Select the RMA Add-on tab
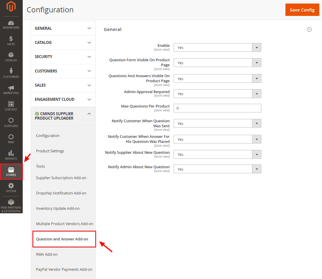322x279 pixels. tap(47, 254)
